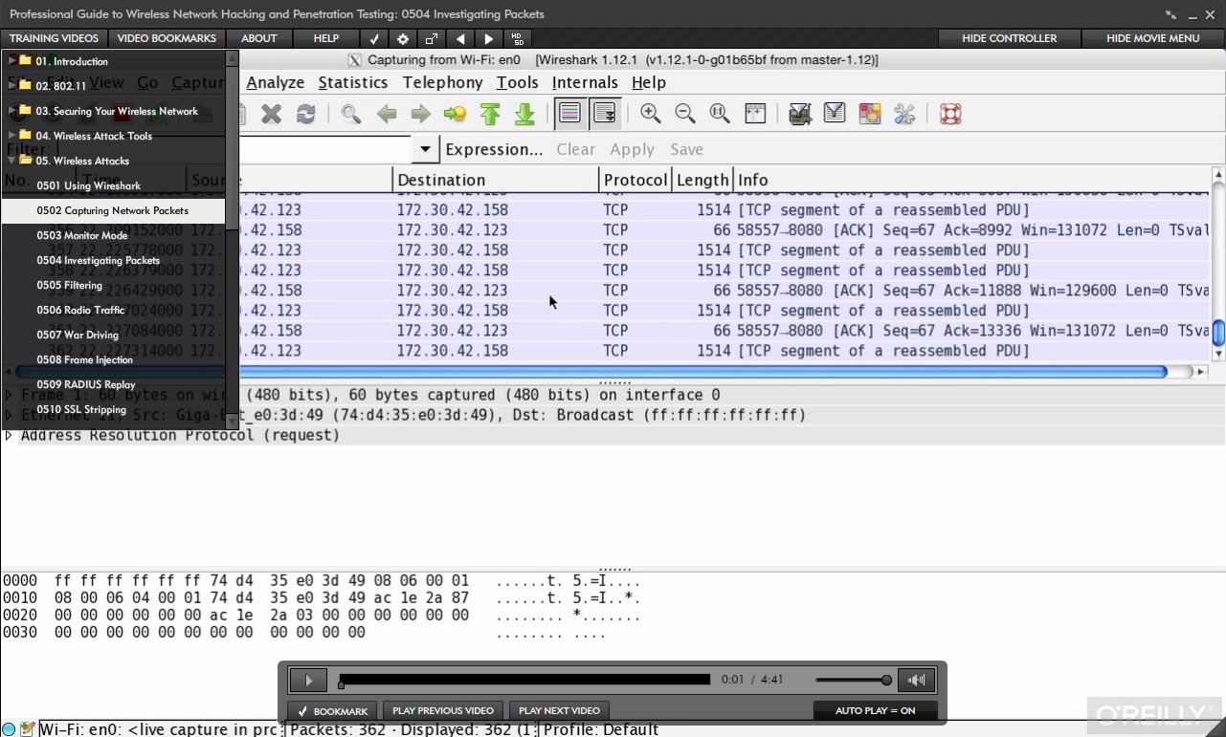The image size is (1226, 737).
Task: Toggle the HD/SD video quality button
Action: tap(517, 39)
